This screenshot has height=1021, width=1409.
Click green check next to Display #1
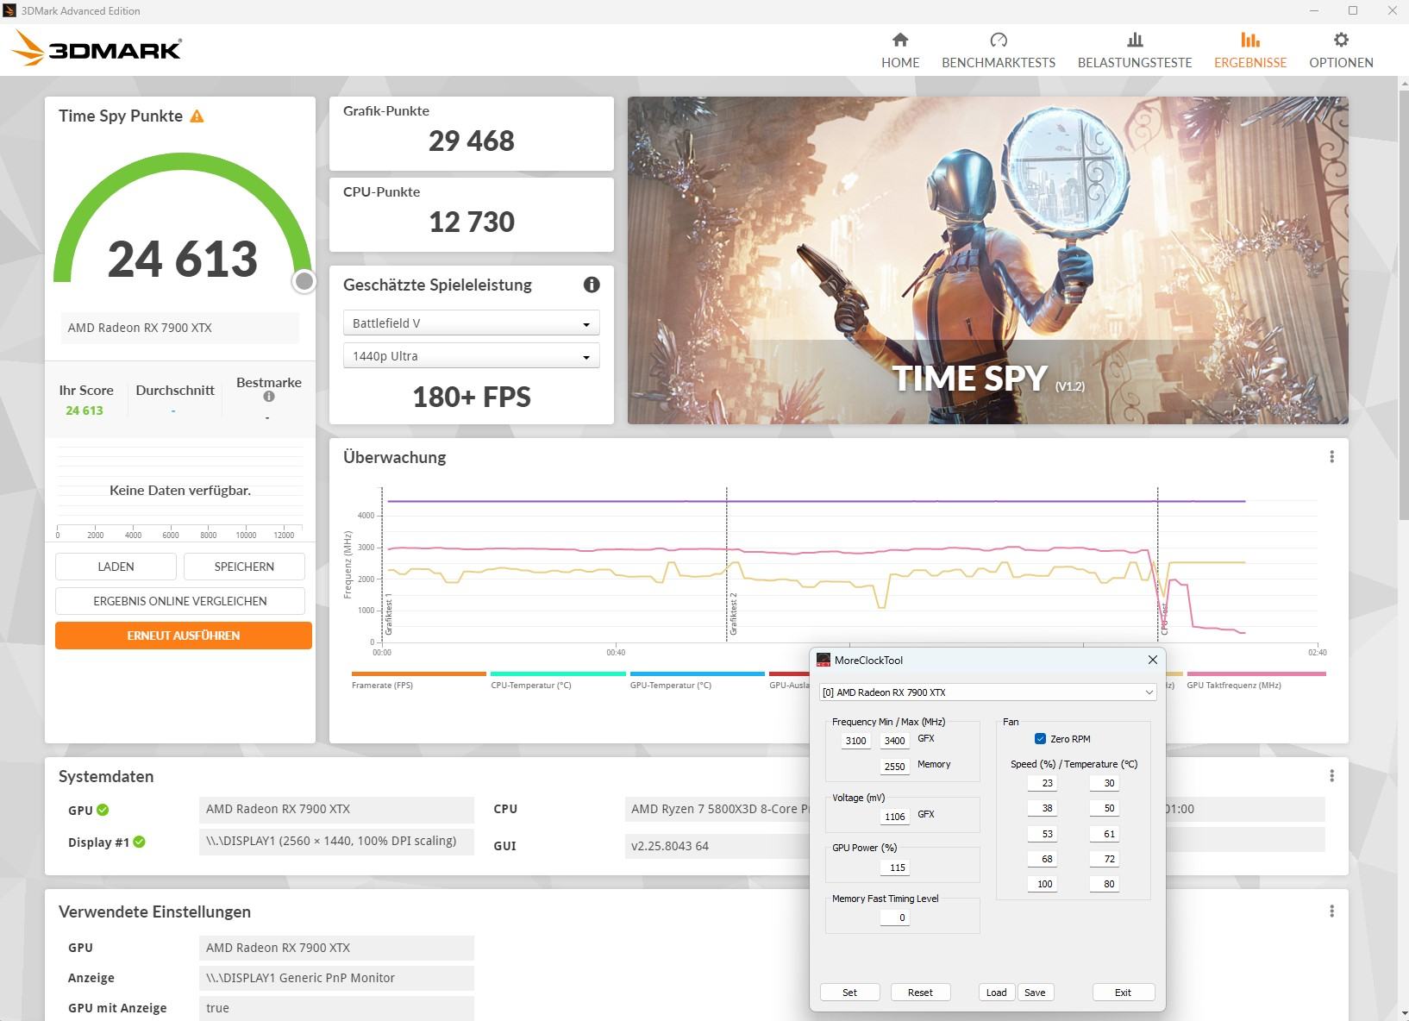(x=140, y=842)
